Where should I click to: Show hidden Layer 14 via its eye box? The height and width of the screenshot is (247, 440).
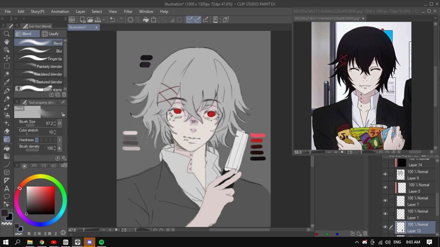tap(385, 162)
